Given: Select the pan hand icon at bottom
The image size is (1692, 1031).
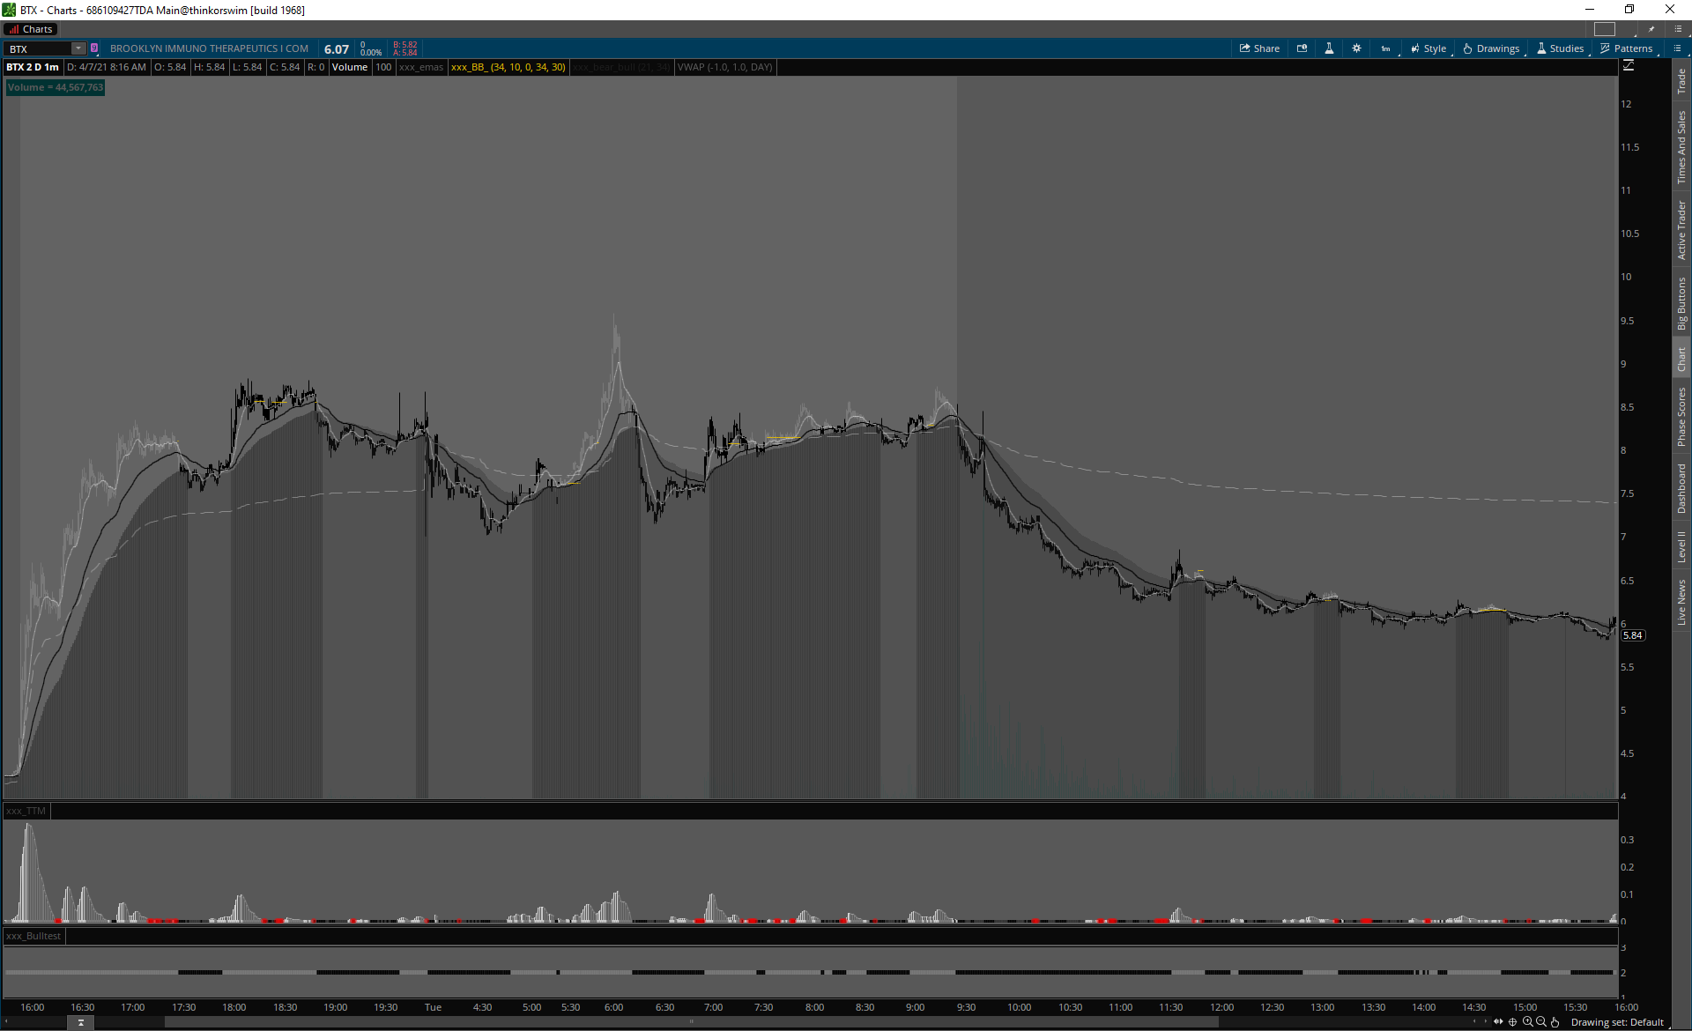Looking at the screenshot, I should pyautogui.click(x=1555, y=1022).
